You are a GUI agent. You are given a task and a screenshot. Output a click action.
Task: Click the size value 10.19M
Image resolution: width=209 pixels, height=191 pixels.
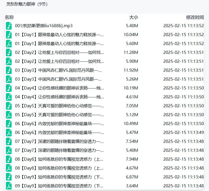(131, 88)
